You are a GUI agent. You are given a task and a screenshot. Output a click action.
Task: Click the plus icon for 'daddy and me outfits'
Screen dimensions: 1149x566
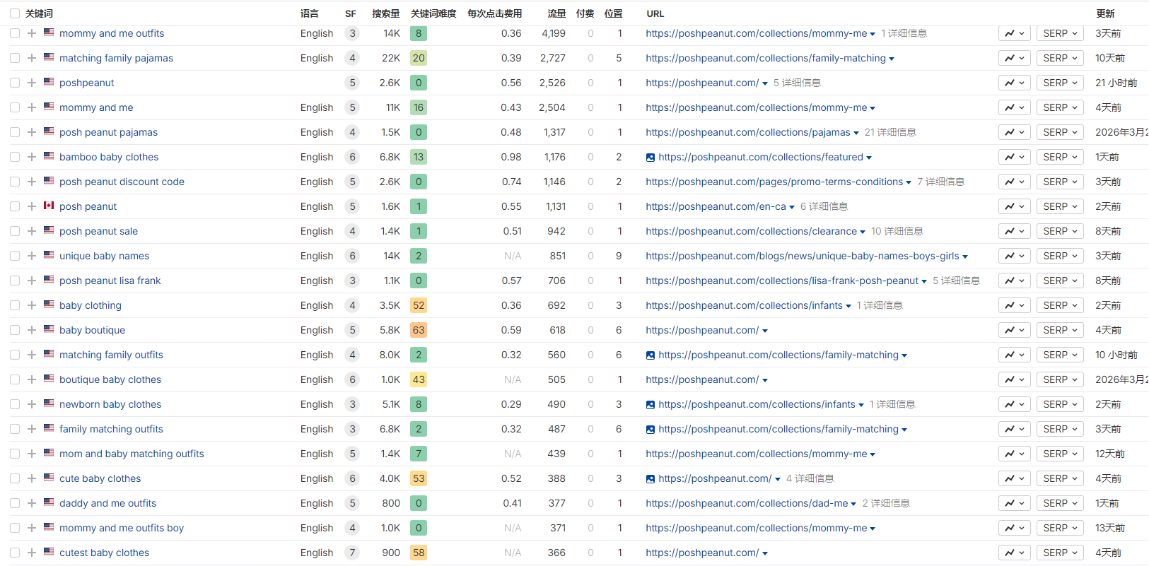pos(32,503)
